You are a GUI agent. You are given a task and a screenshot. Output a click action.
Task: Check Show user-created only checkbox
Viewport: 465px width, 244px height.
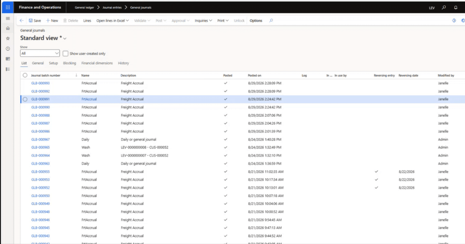65,54
